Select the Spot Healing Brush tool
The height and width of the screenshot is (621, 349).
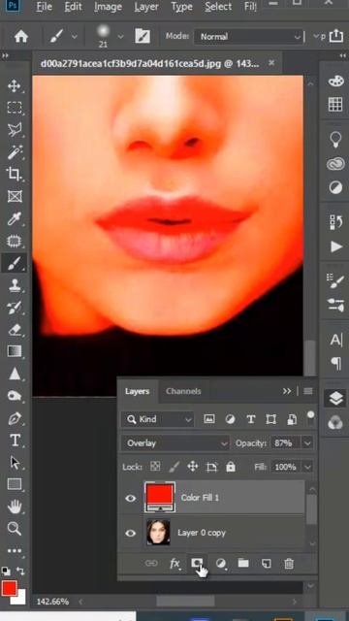point(15,241)
